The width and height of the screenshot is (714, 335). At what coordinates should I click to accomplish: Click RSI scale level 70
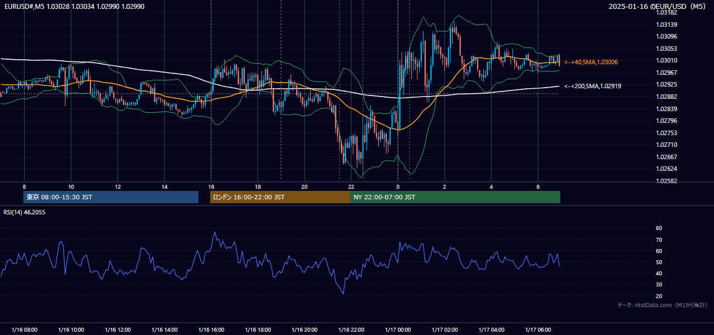659,240
